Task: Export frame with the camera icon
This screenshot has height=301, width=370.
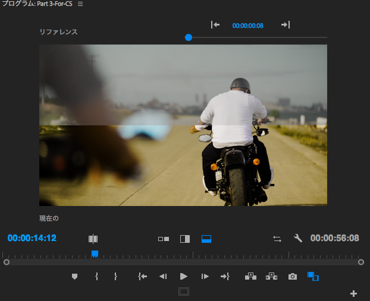Action: click(292, 277)
